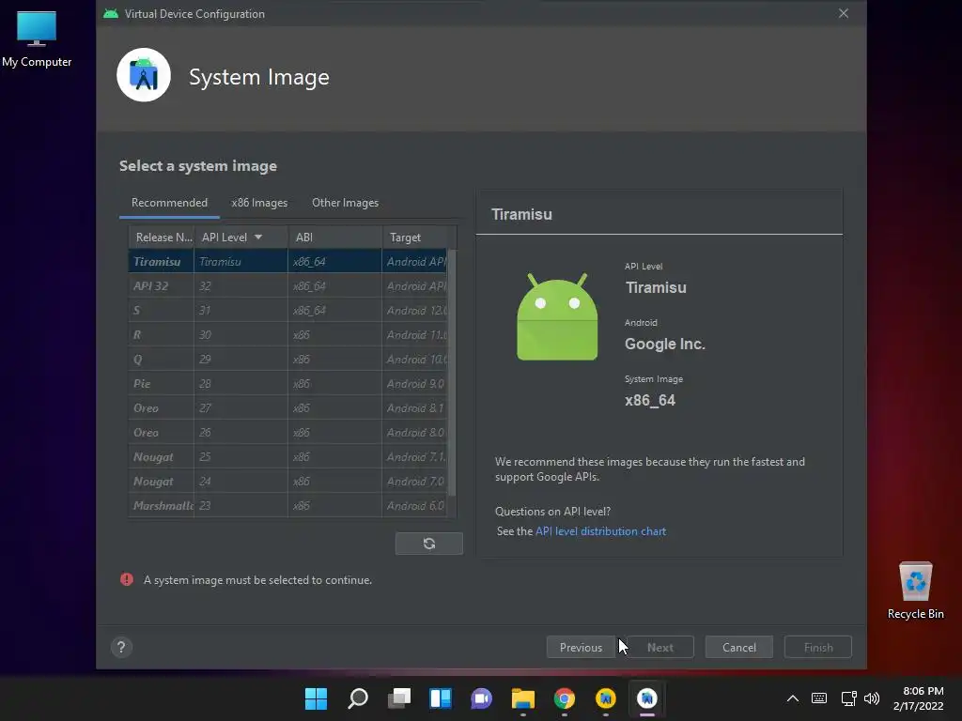Image resolution: width=962 pixels, height=721 pixels.
Task: Select the Tiramisu system image row
Action: point(287,261)
